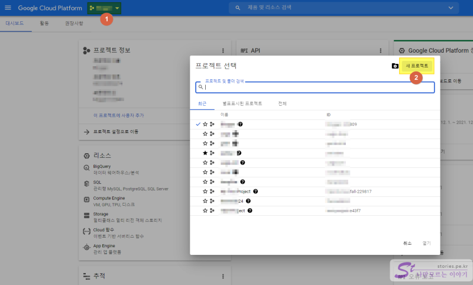Screen dimensions: 473x285
Task: Go to 프로젝트 설정으로 이동
Action: point(116,131)
